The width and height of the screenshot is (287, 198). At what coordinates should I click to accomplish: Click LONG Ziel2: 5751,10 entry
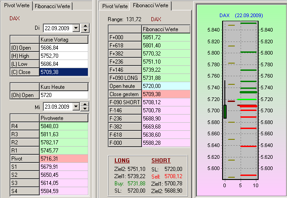(130, 169)
